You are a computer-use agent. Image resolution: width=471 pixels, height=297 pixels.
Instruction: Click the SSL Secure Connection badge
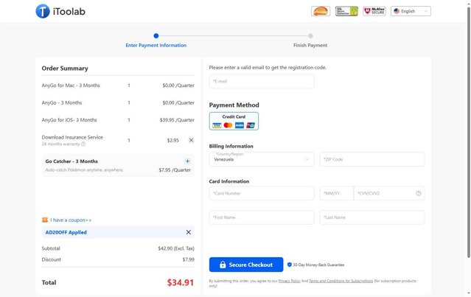pyautogui.click(x=346, y=11)
